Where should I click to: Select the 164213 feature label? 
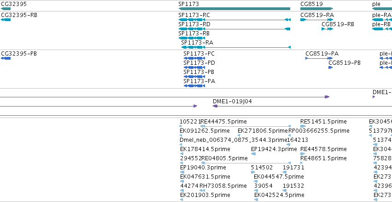(x=298, y=140)
